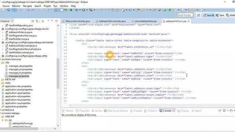Select AddressInfoServiceImpl.java in the tree
The height and width of the screenshot is (132, 235).
coord(23,46)
